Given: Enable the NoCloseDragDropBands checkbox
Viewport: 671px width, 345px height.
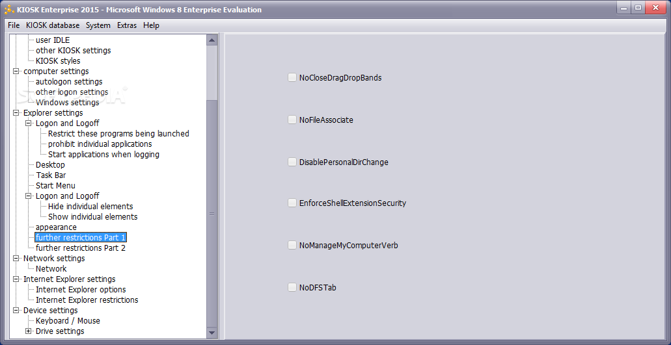Looking at the screenshot, I should (x=292, y=78).
